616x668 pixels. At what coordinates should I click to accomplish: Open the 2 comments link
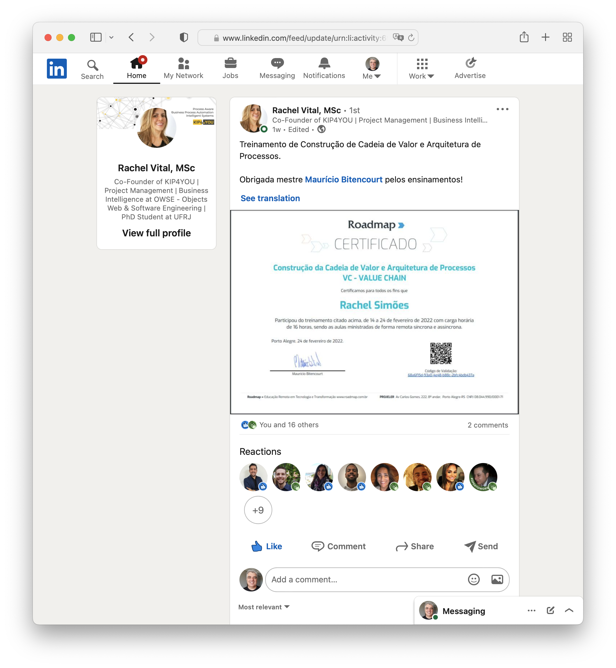click(488, 425)
